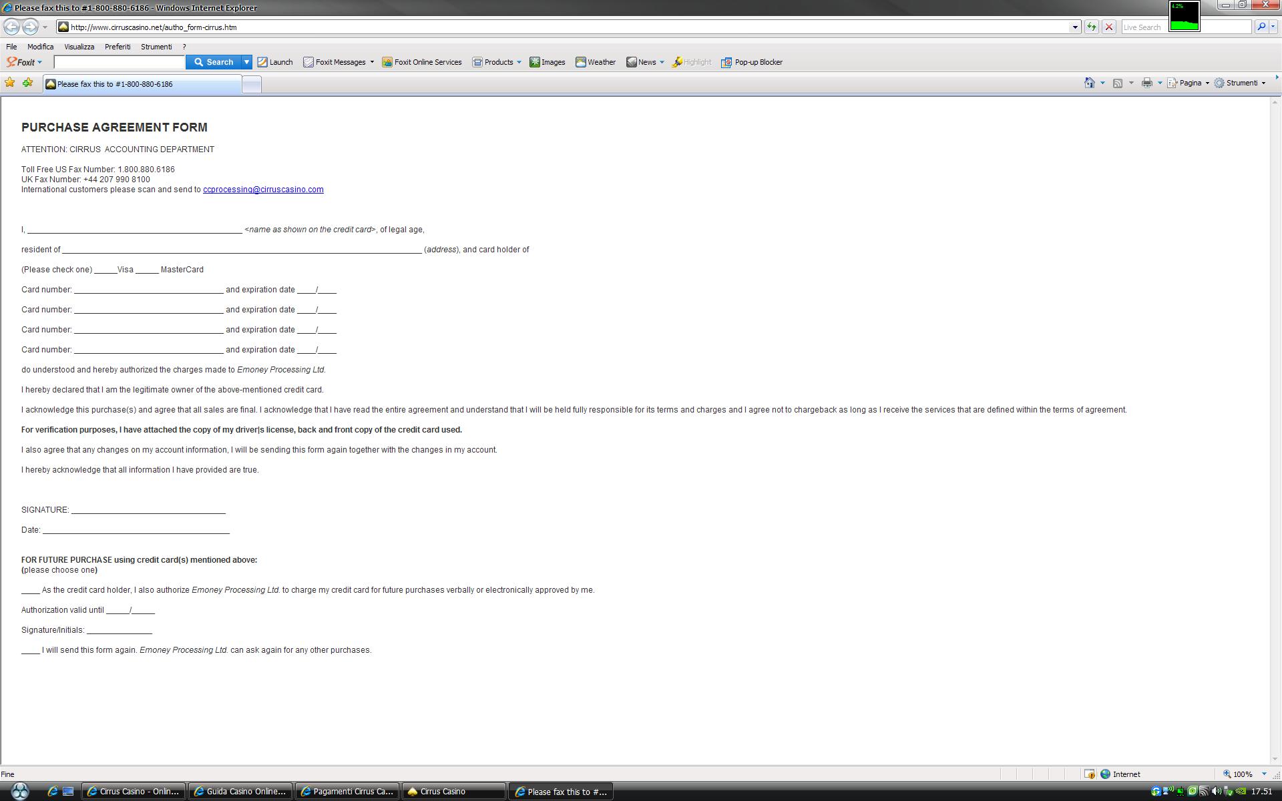Screen dimensions: 1282x801
Task: Switch to Pagamenti Cirrus Ca... taskbar window
Action: [347, 792]
